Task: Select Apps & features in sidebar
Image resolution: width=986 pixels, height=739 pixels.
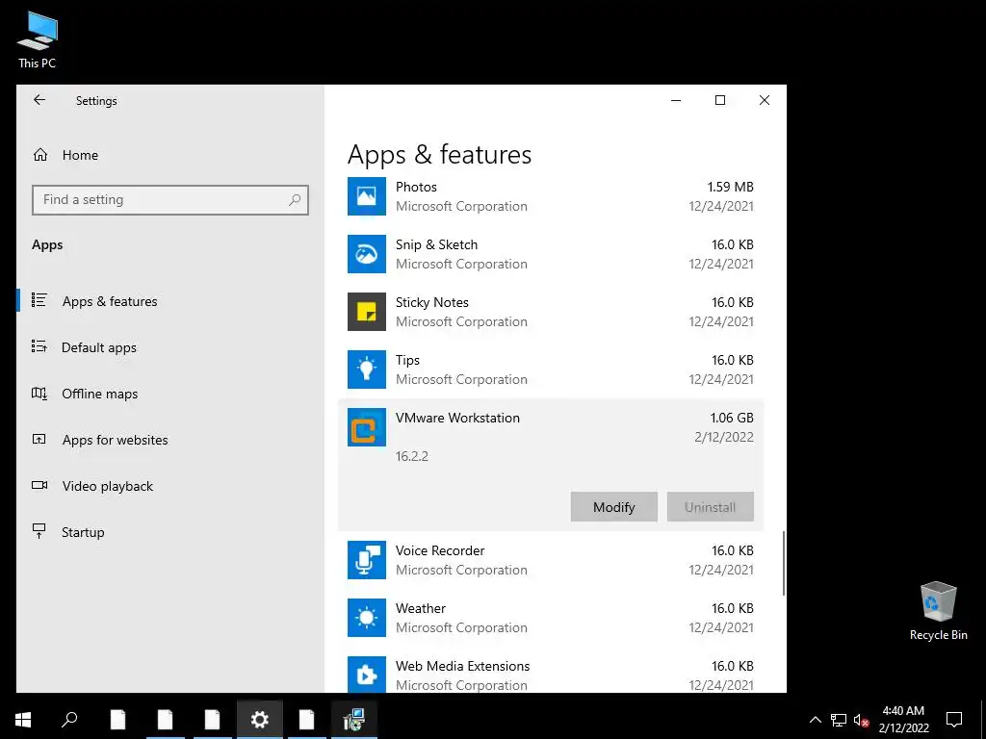Action: pos(170,301)
